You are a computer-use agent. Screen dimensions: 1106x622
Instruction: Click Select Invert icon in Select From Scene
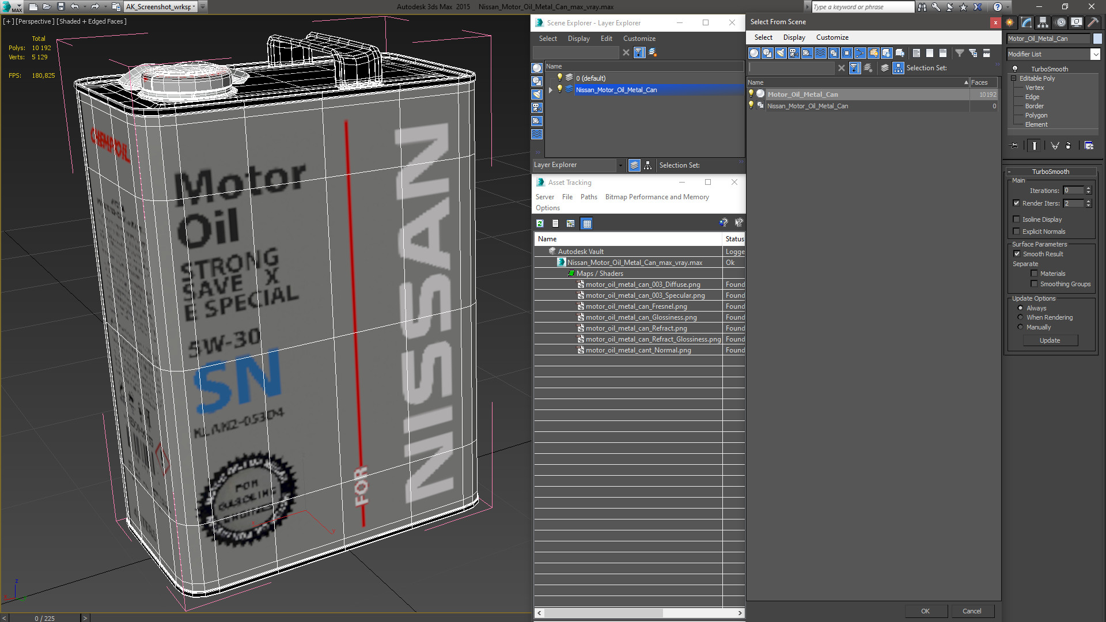click(943, 53)
